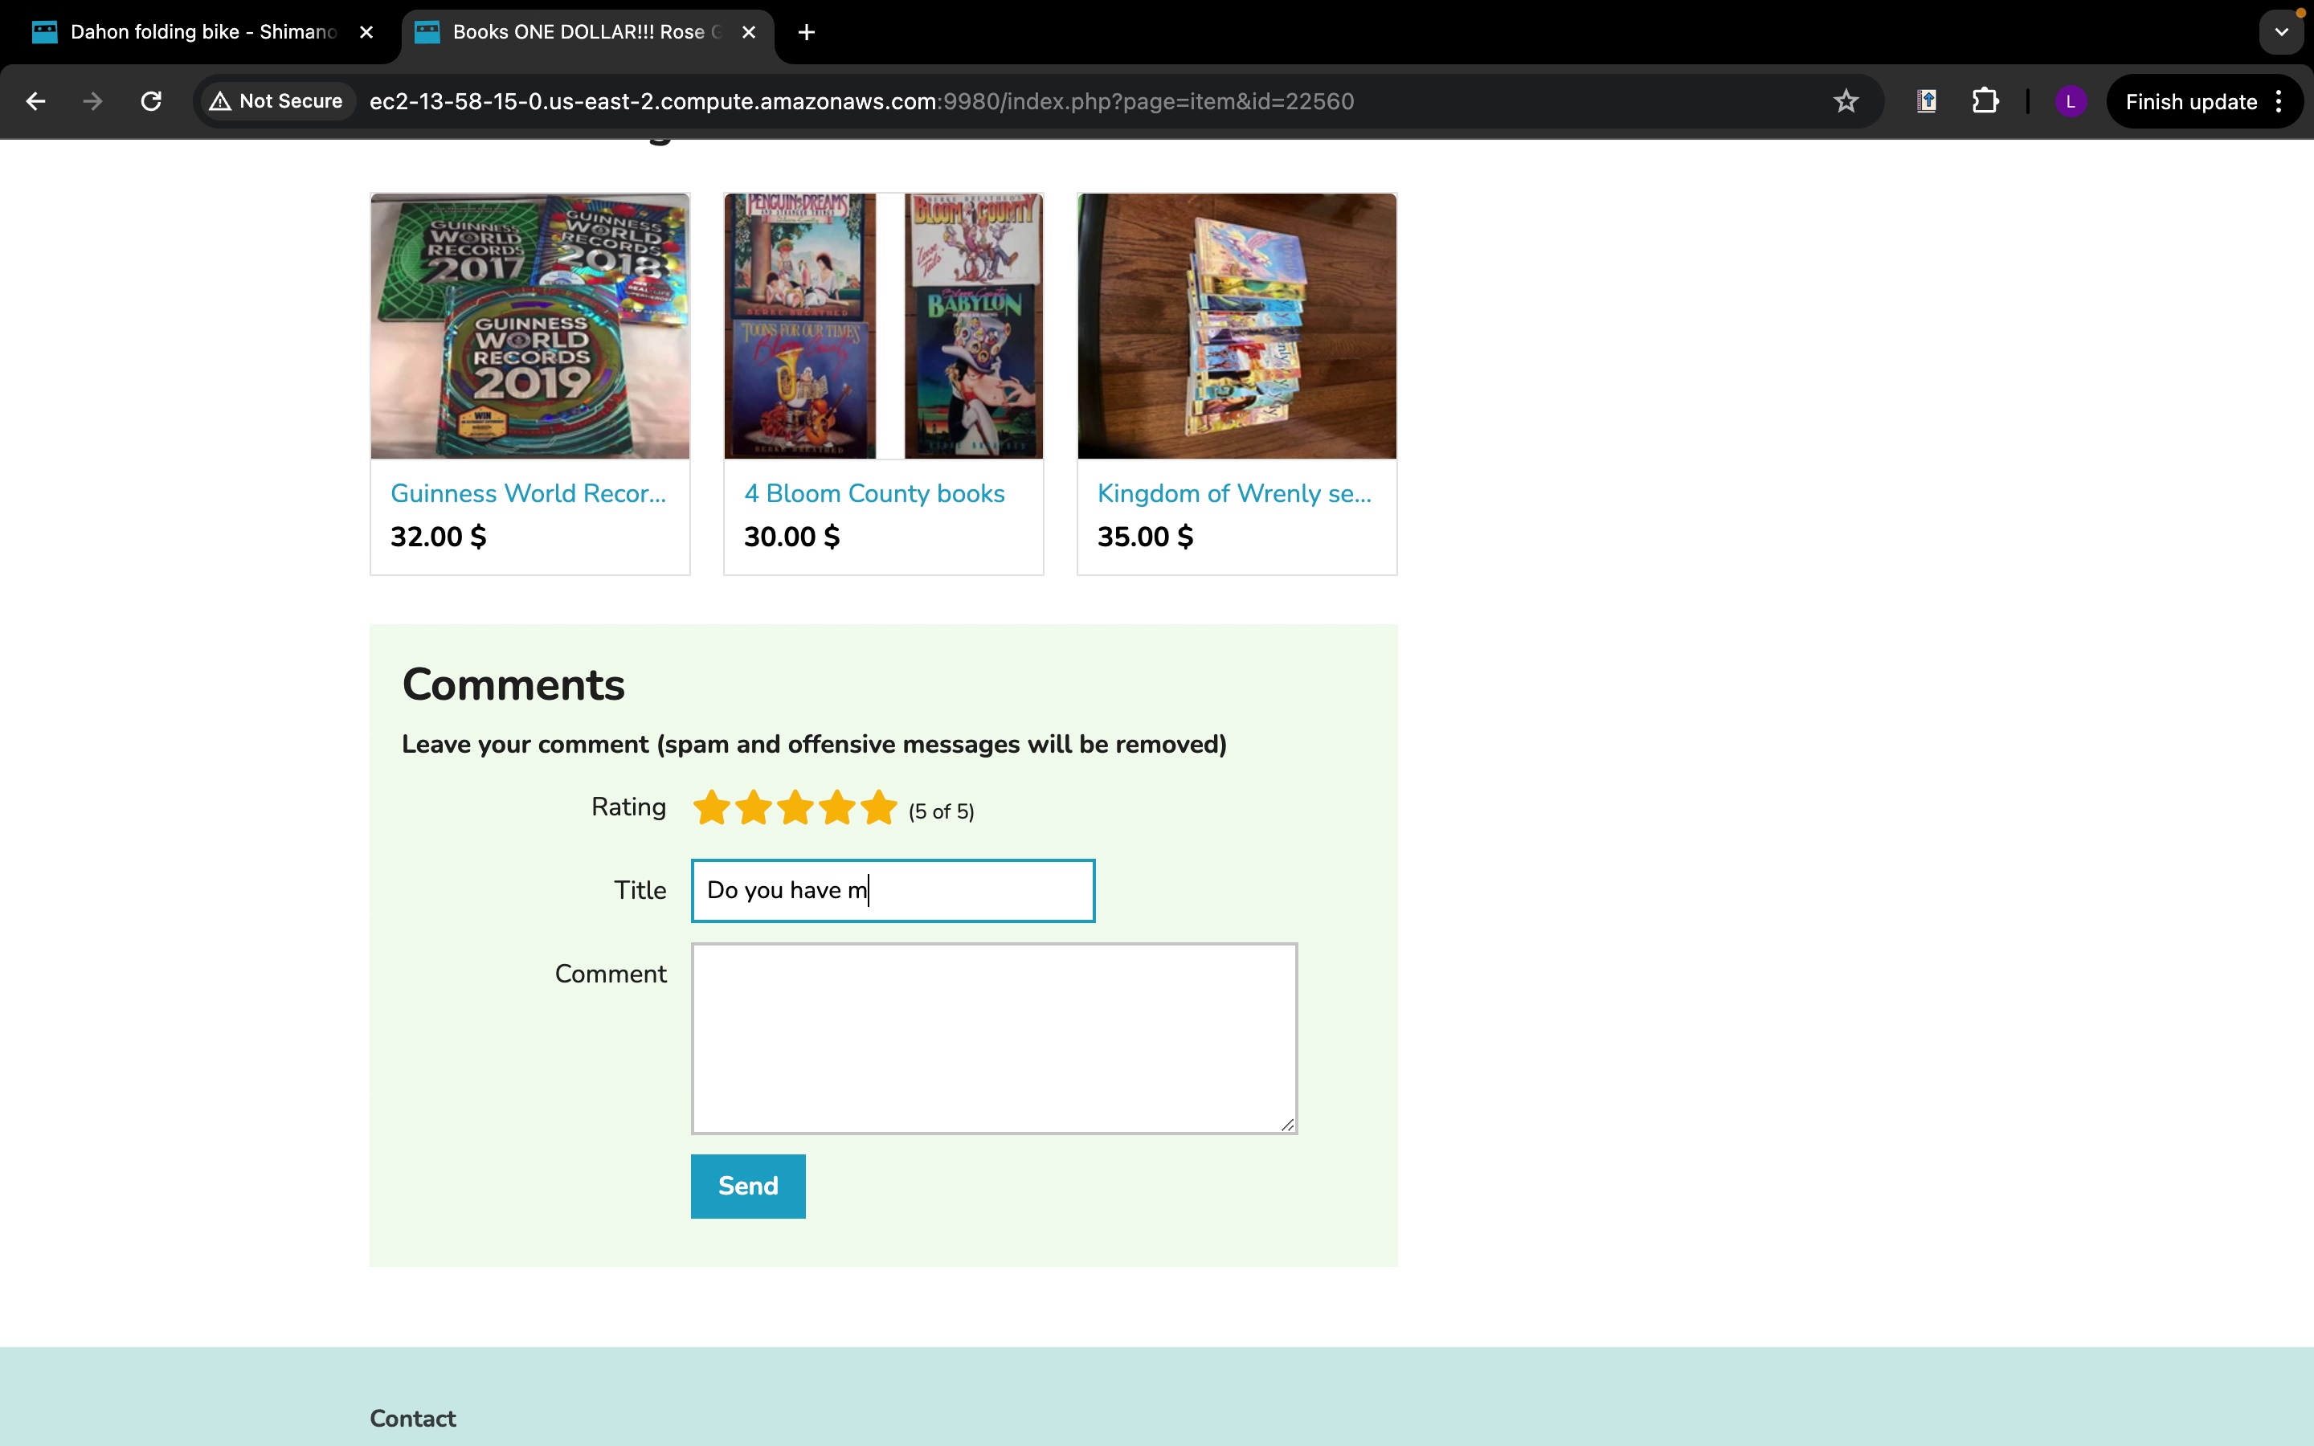This screenshot has width=2314, height=1446.
Task: Close the Books ONE DOLLAR tab
Action: point(749,32)
